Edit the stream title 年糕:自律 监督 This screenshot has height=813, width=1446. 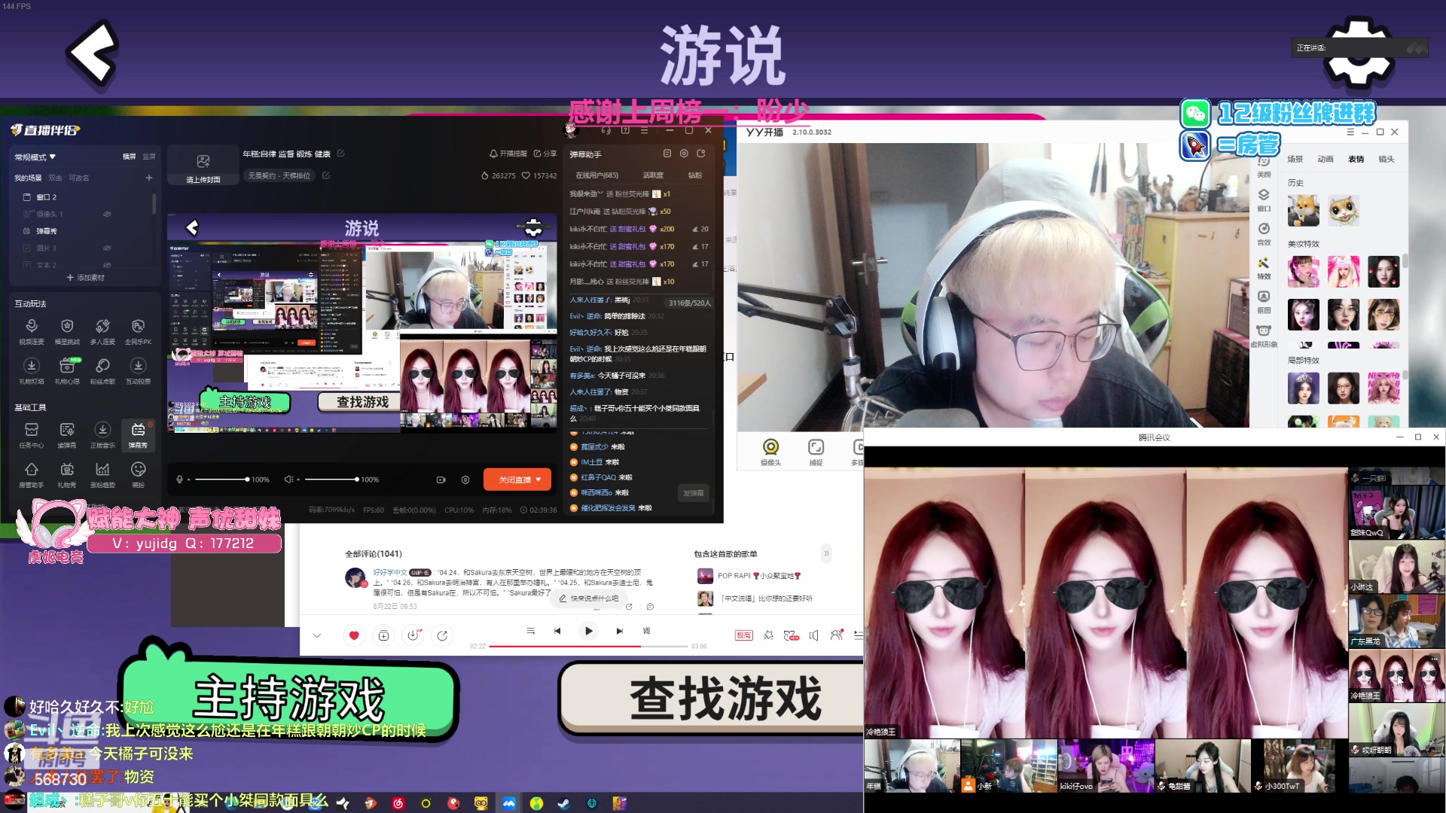point(340,154)
